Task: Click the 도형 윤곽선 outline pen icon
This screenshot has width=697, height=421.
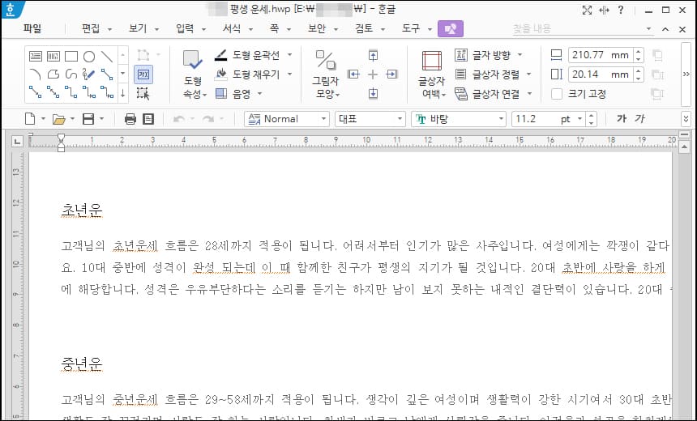Action: (x=221, y=55)
